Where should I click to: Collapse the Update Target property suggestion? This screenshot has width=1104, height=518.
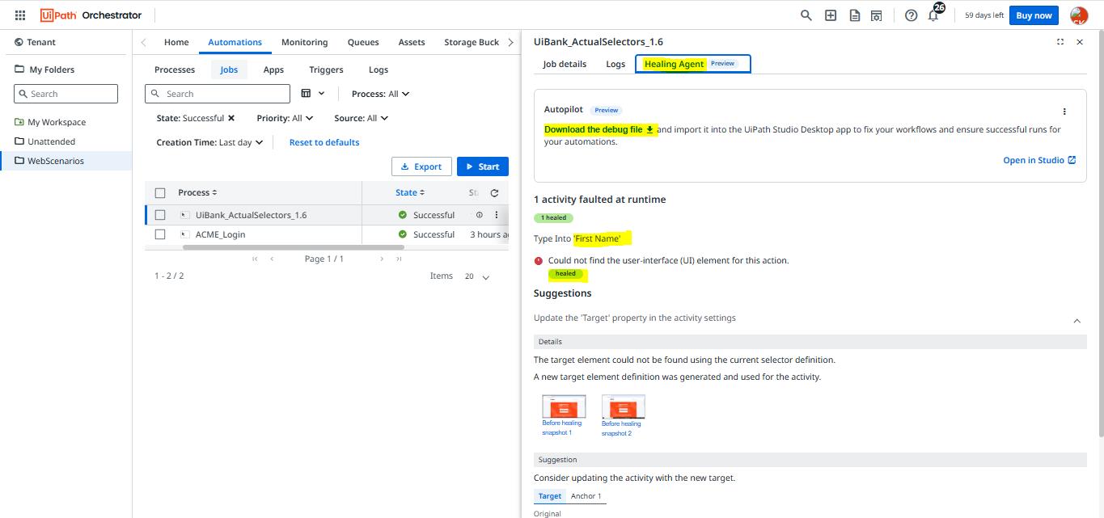click(x=1077, y=321)
